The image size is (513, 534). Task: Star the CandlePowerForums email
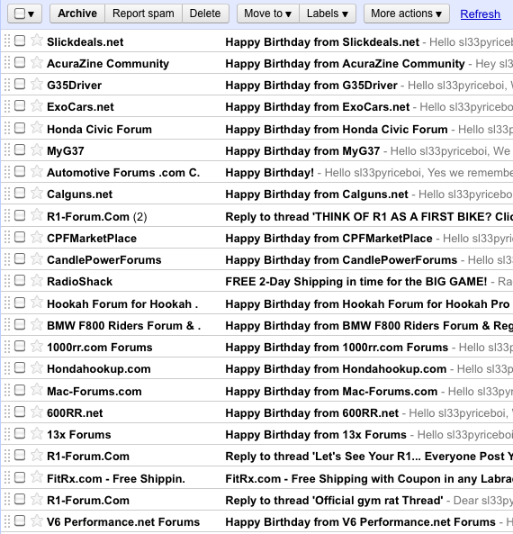(36, 258)
